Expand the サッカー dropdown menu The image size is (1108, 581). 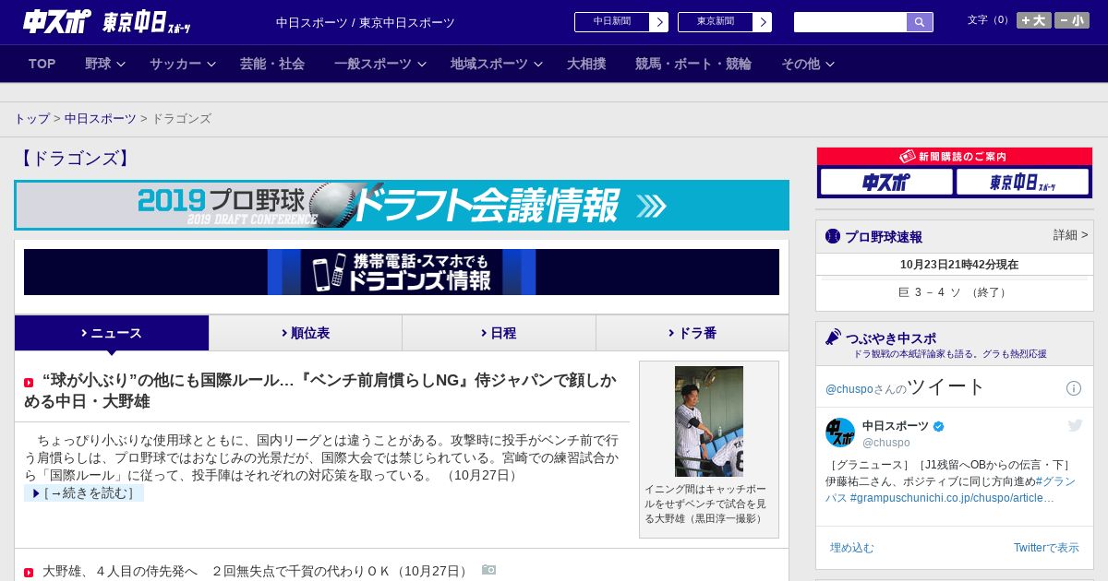tap(183, 64)
